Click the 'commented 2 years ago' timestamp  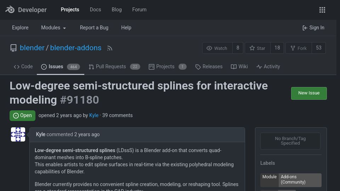(x=73, y=134)
